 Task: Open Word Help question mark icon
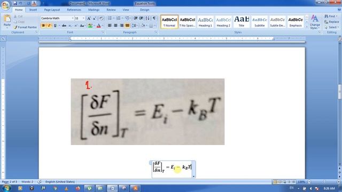coord(339,10)
